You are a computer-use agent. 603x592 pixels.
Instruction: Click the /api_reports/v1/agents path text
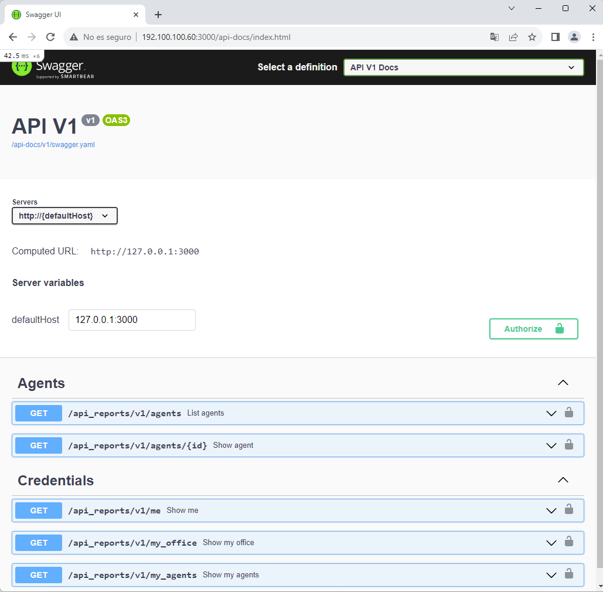[125, 413]
